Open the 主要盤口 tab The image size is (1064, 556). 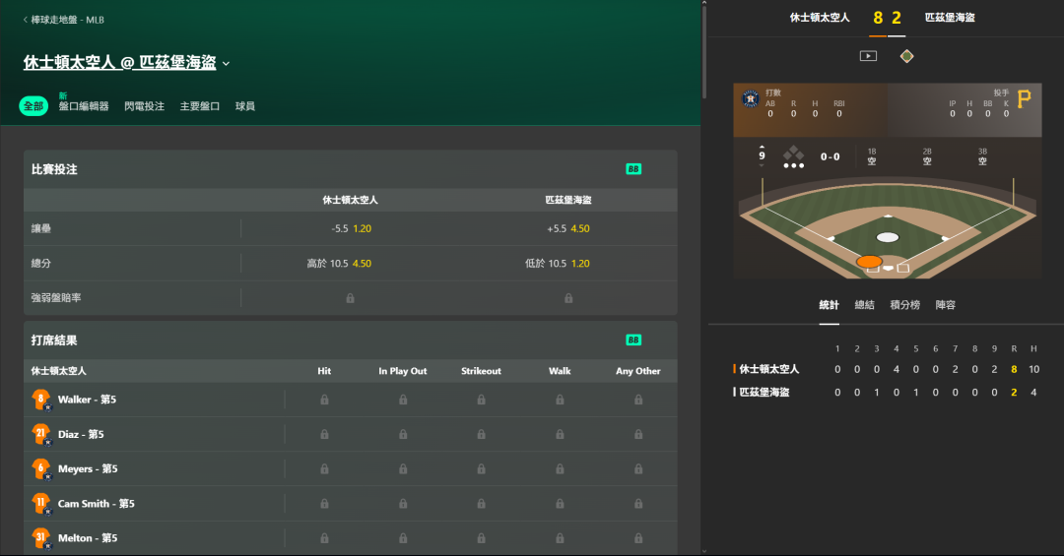coord(199,106)
